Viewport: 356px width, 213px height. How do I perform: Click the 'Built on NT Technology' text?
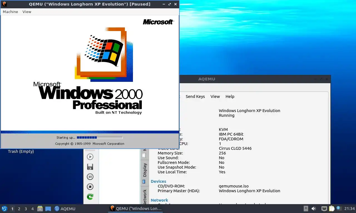tap(118, 112)
